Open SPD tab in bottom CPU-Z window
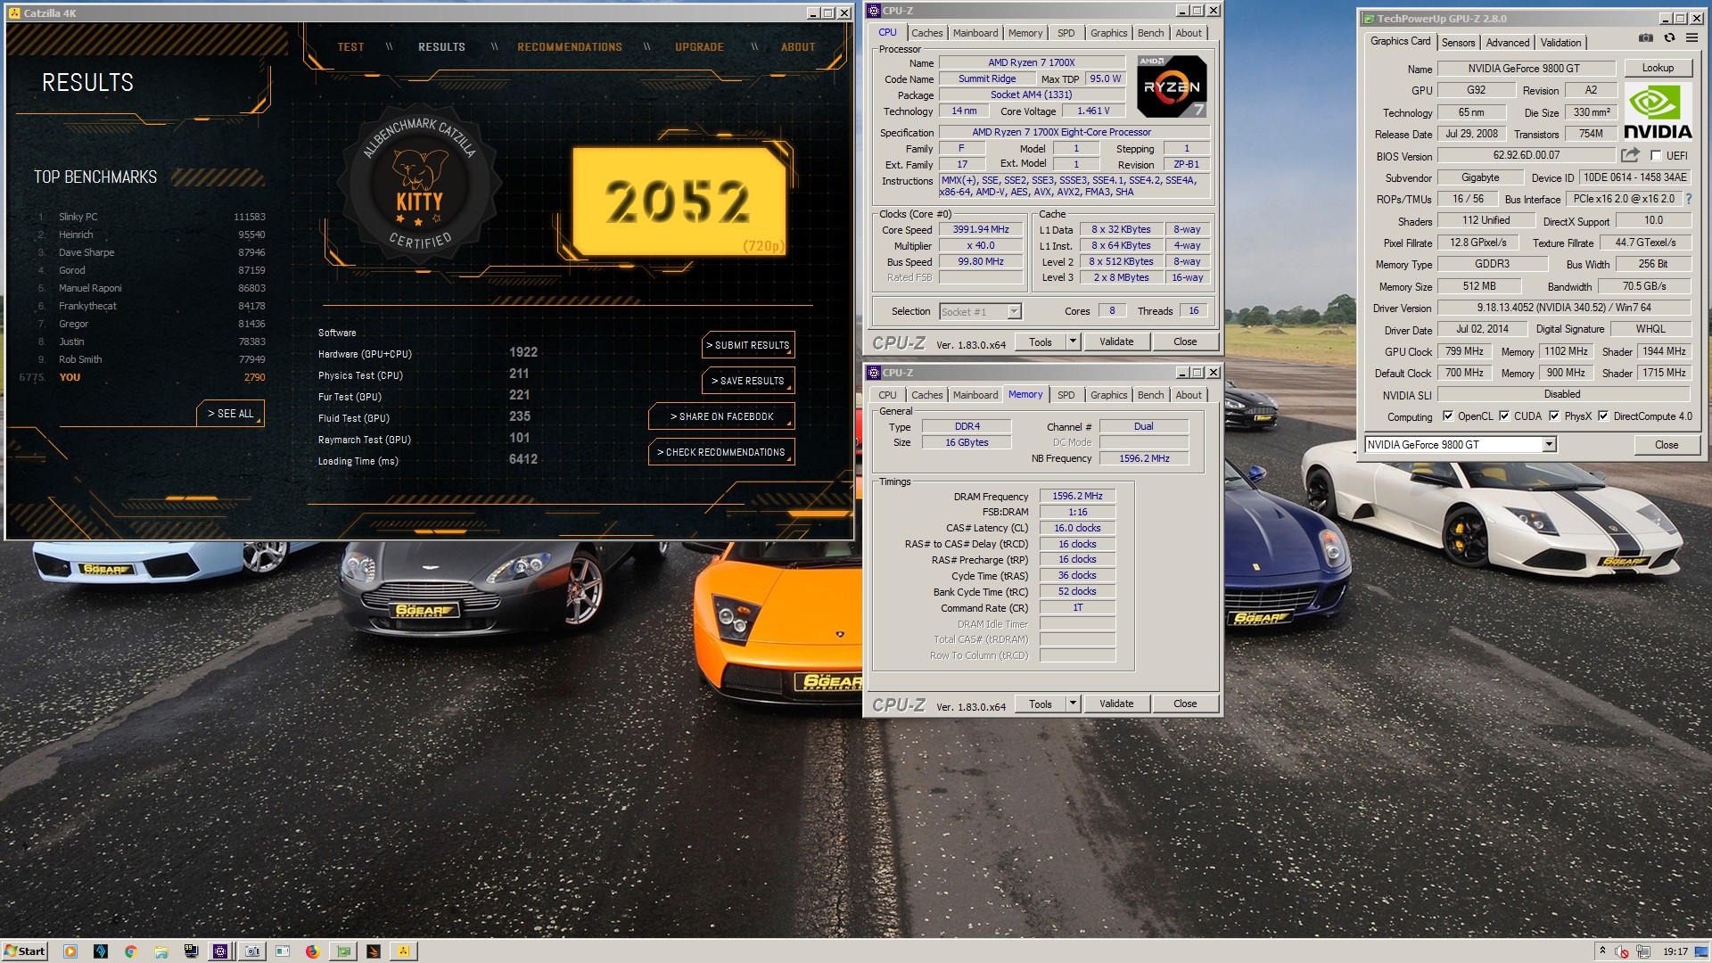 tap(1066, 395)
